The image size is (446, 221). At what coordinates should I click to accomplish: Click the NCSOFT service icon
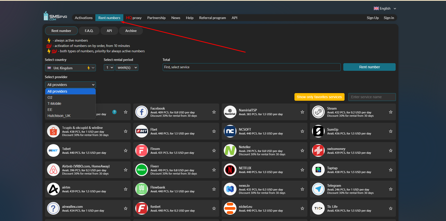[x=230, y=131]
